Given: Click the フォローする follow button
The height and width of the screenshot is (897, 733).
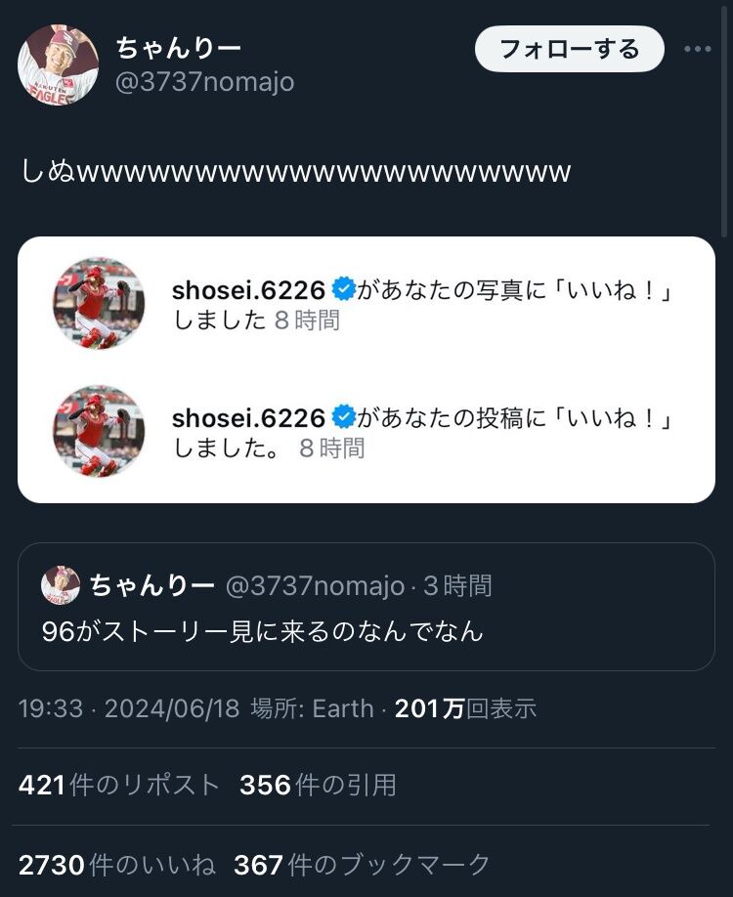Looking at the screenshot, I should click(569, 49).
